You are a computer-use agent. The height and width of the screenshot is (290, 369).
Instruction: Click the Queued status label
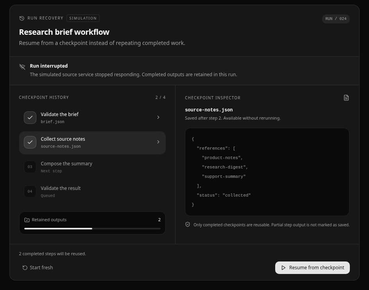[48, 195]
